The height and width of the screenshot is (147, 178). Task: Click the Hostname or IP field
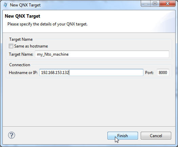[x=91, y=72]
